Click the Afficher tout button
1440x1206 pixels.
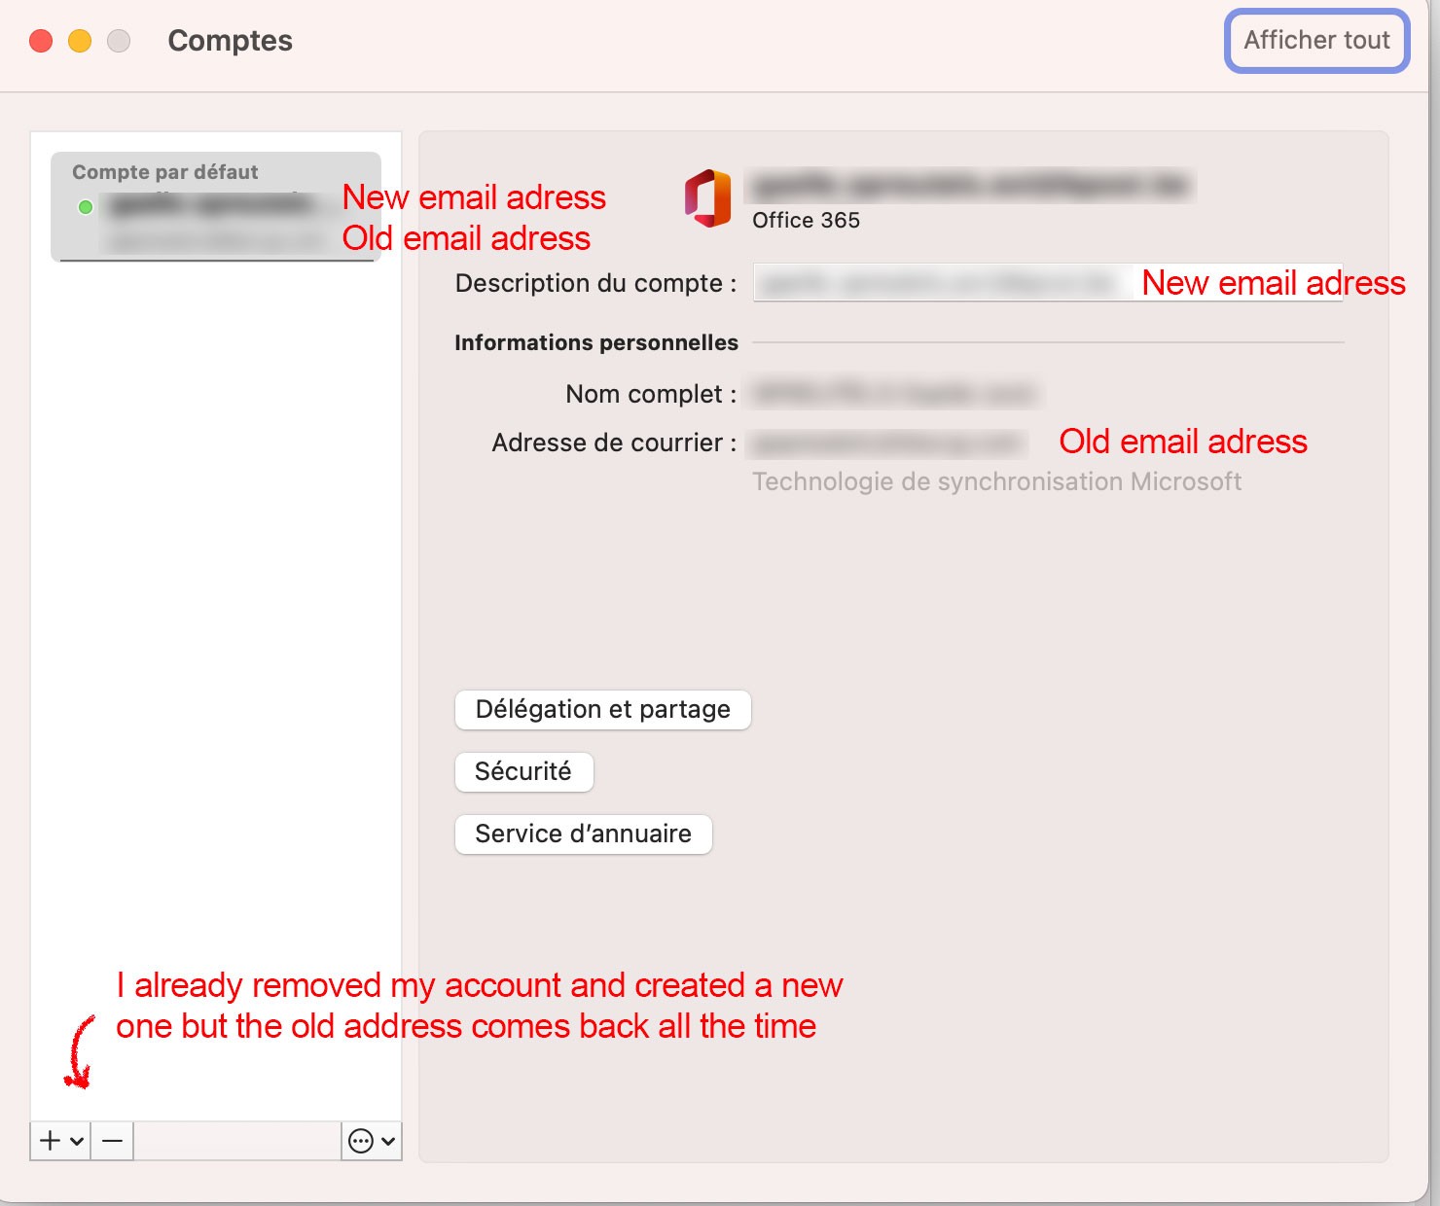click(x=1316, y=41)
